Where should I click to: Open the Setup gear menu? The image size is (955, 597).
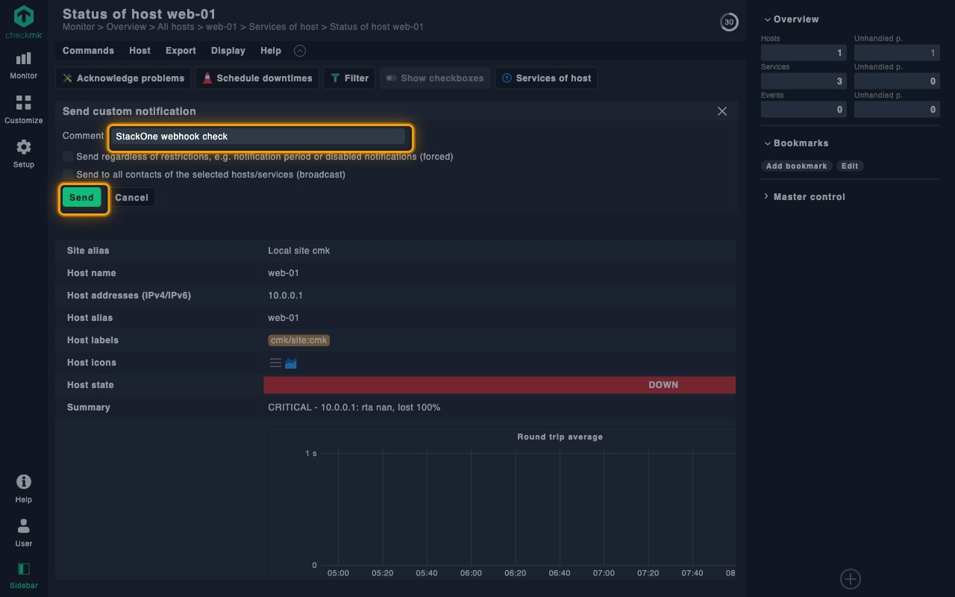click(24, 153)
